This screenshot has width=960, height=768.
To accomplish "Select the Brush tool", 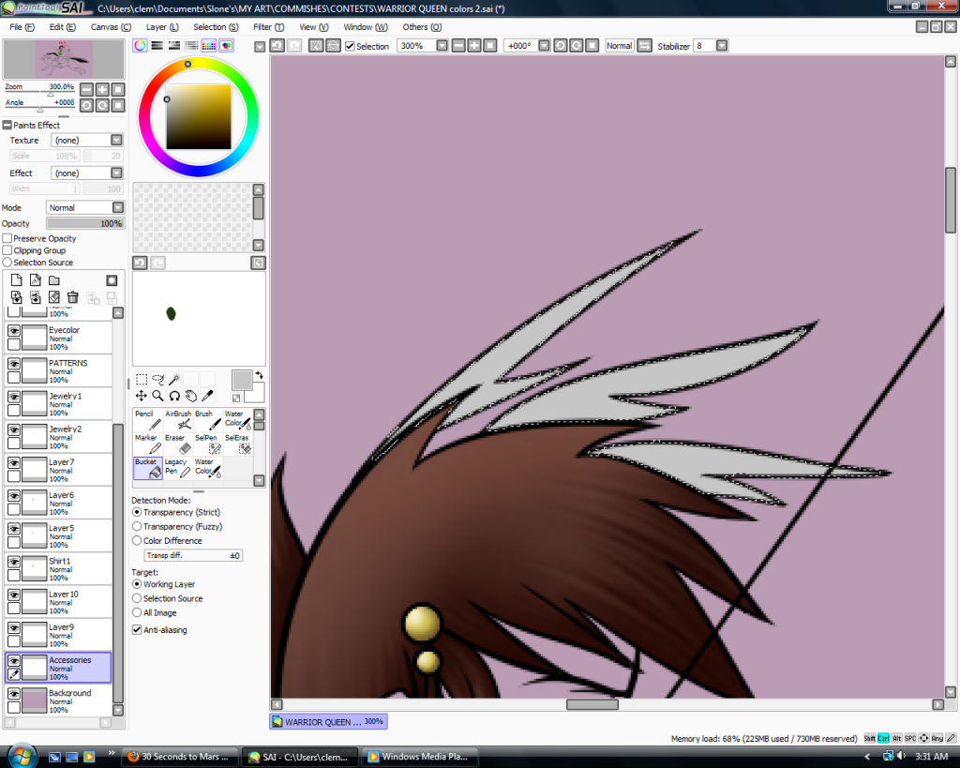I will 207,419.
